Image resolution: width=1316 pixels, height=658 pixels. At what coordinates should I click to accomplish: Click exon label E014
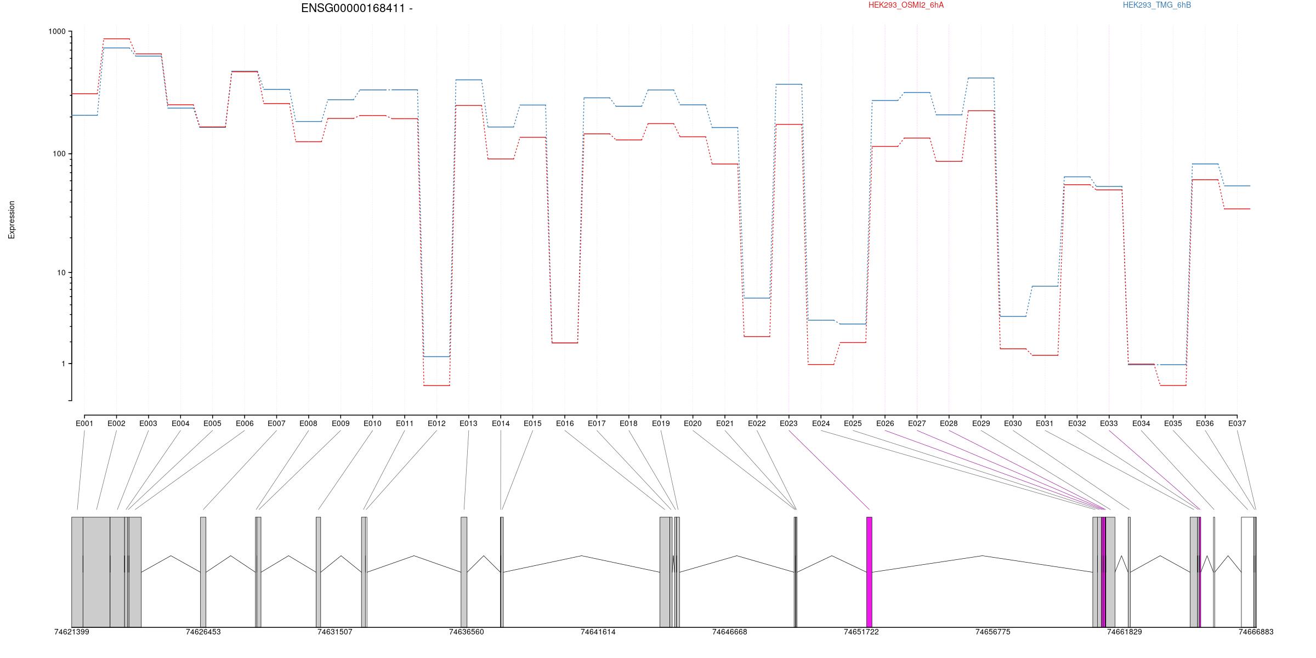[x=501, y=423]
